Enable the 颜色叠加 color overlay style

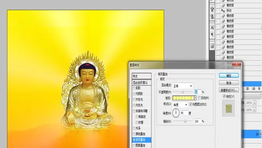[x=134, y=134]
